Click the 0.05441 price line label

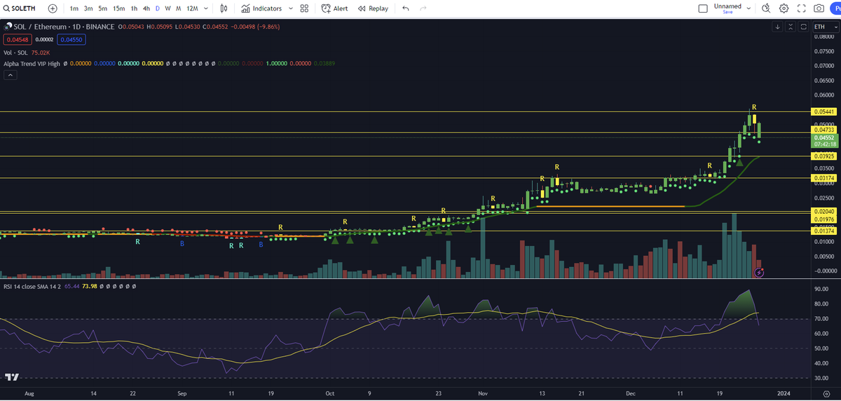click(x=823, y=111)
